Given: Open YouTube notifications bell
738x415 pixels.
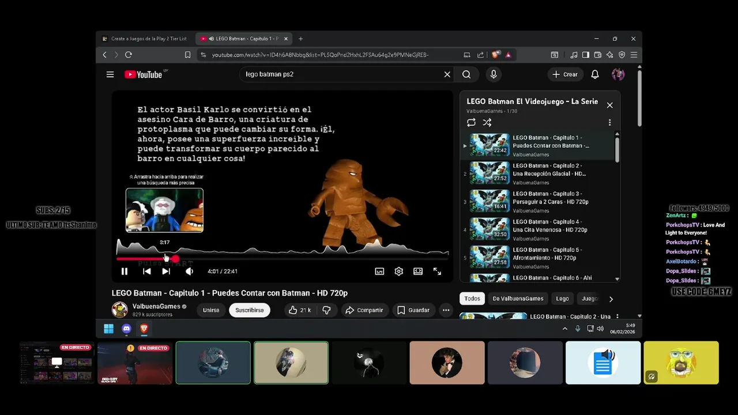Looking at the screenshot, I should click(x=595, y=74).
